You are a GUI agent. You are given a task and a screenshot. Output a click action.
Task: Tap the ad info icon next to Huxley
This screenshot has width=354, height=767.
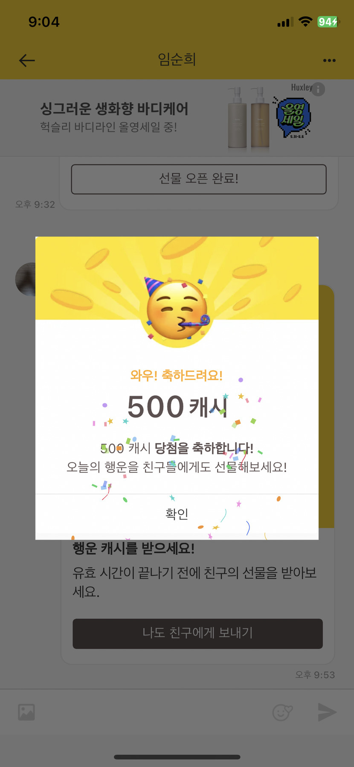318,89
